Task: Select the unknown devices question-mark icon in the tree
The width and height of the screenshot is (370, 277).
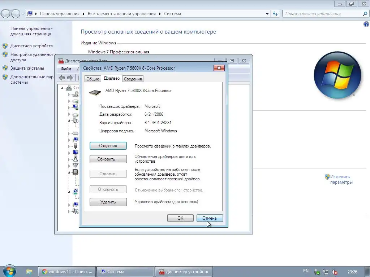Action: 76,120
